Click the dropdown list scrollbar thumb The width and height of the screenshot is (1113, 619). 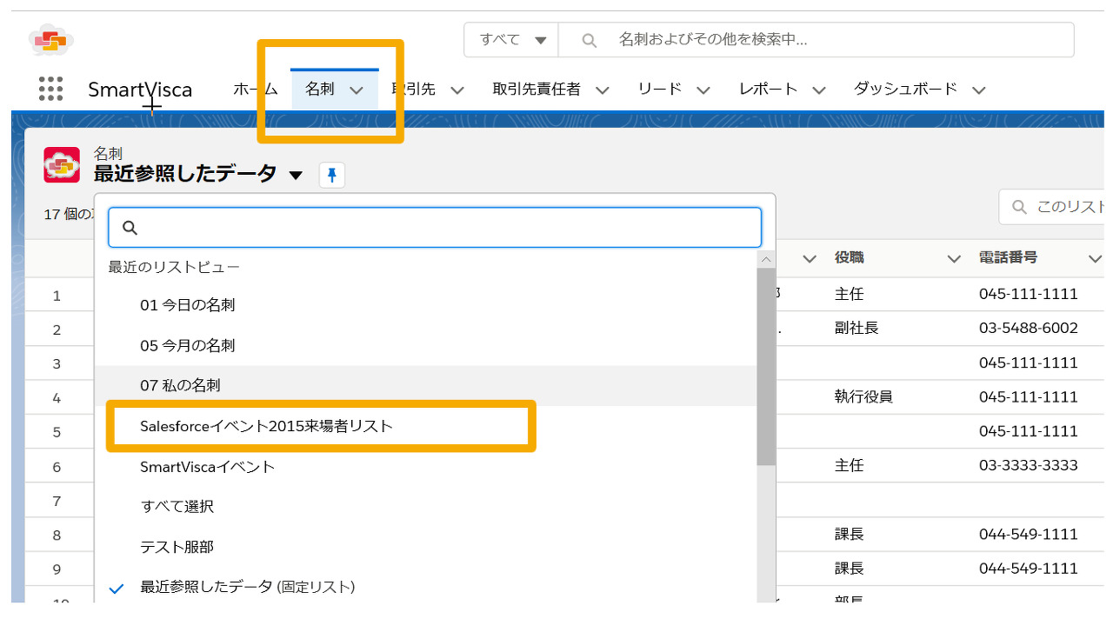coord(766,365)
